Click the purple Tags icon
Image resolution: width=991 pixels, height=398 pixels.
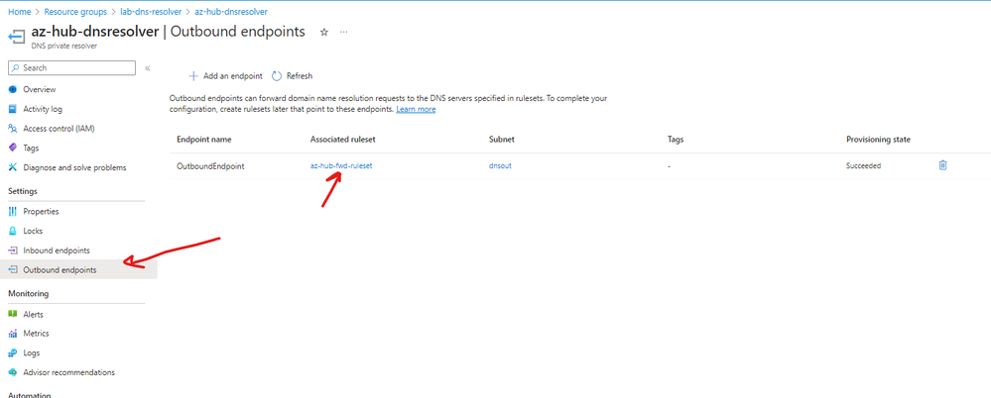(13, 149)
